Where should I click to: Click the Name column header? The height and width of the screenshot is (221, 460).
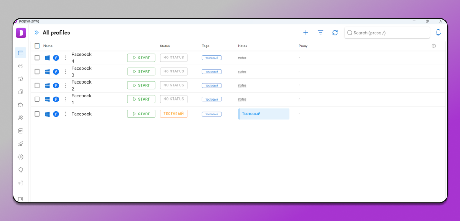pyautogui.click(x=48, y=46)
